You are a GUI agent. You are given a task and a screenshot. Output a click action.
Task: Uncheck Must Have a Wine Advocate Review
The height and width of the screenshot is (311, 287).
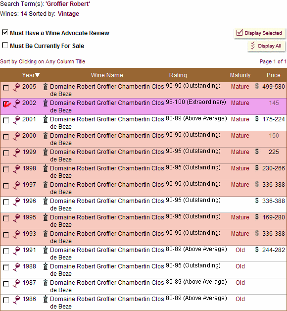click(5, 32)
